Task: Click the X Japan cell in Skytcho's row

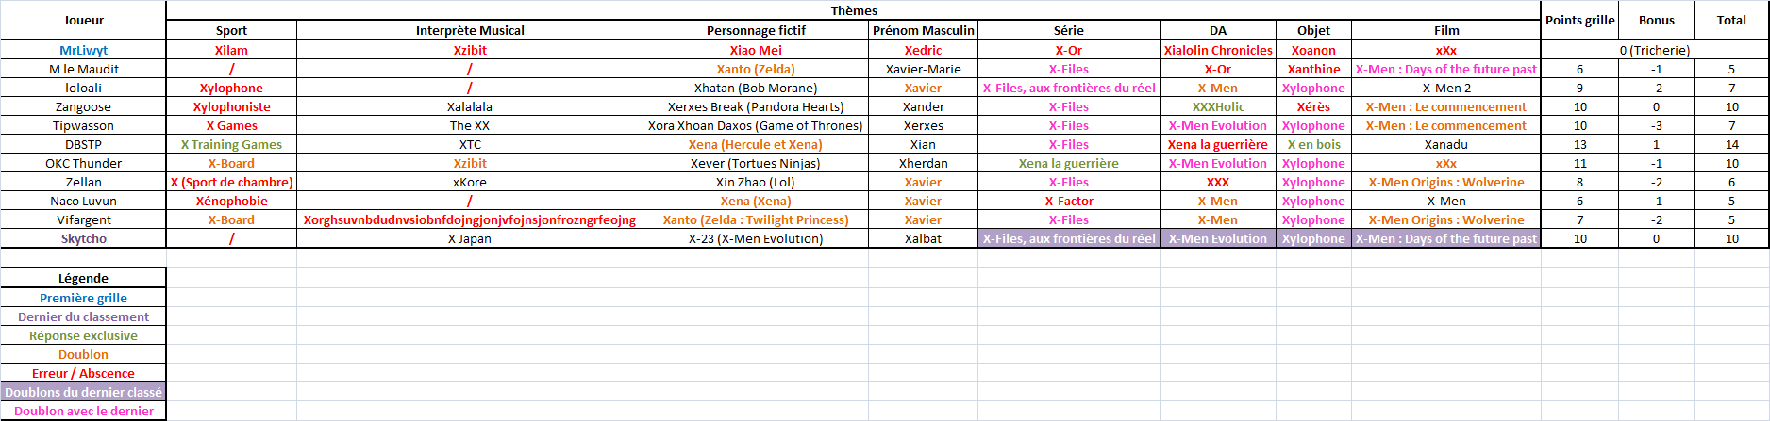Action: click(470, 238)
